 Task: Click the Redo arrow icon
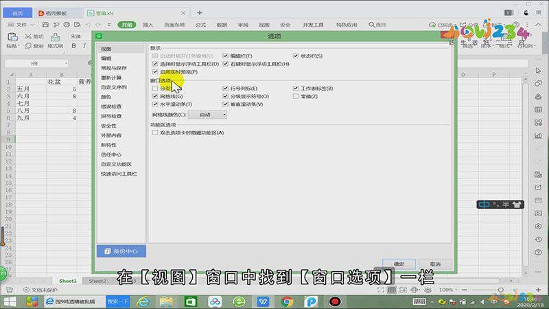[98, 25]
